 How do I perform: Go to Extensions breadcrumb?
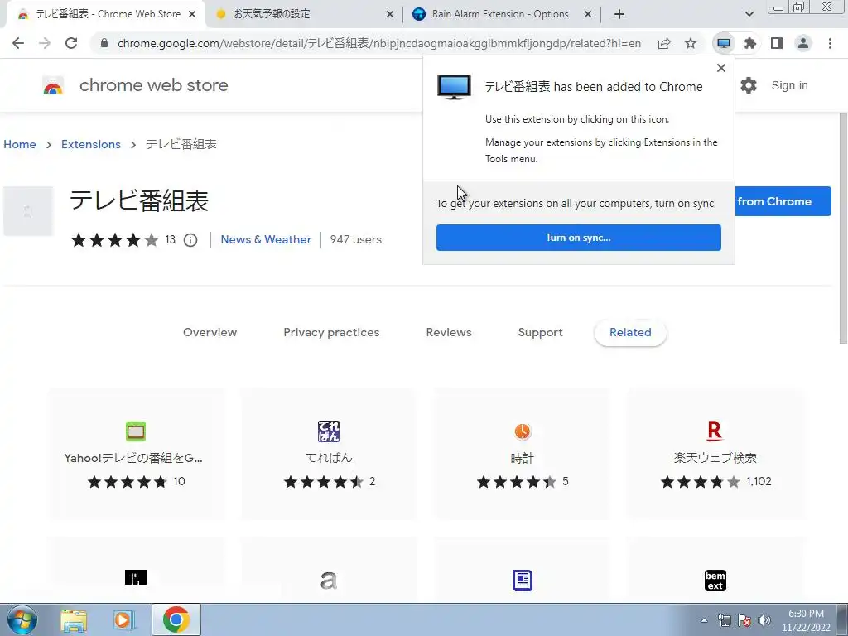click(91, 144)
